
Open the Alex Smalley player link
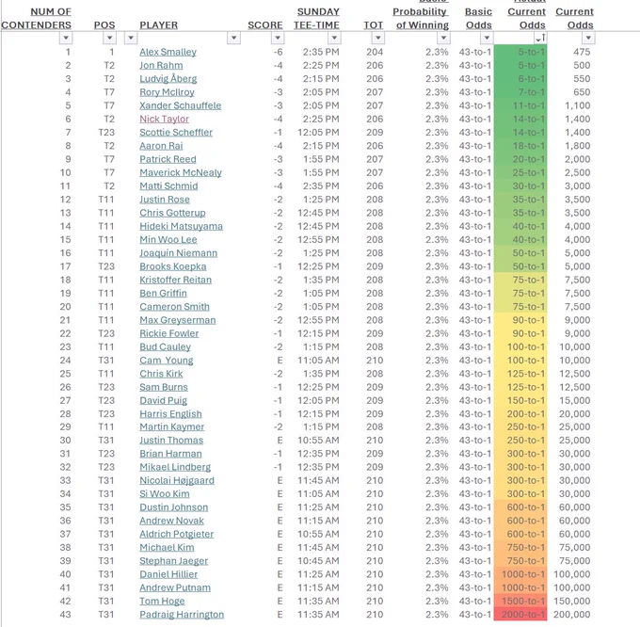tap(168, 52)
